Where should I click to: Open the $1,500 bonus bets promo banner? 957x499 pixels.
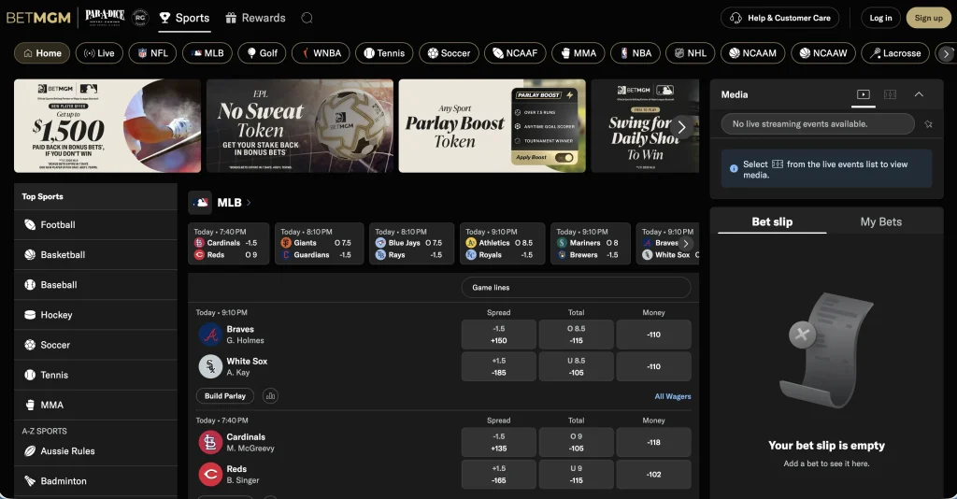(107, 125)
